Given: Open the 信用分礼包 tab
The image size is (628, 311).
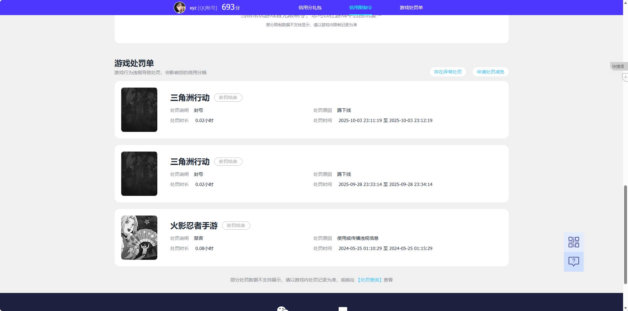Looking at the screenshot, I should pos(310,8).
